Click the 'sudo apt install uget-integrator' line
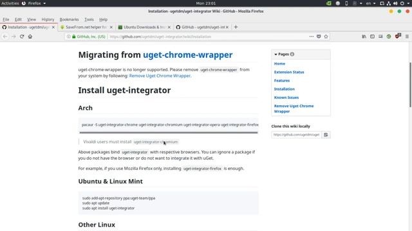The image size is (412, 231). pyautogui.click(x=108, y=208)
